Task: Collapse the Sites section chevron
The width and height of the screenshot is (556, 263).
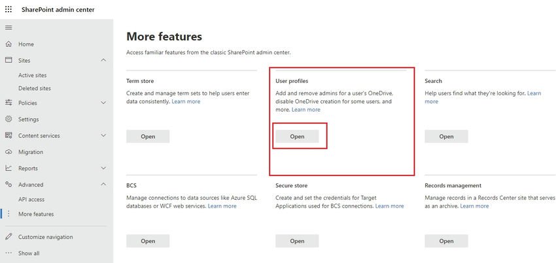Action: (x=103, y=61)
